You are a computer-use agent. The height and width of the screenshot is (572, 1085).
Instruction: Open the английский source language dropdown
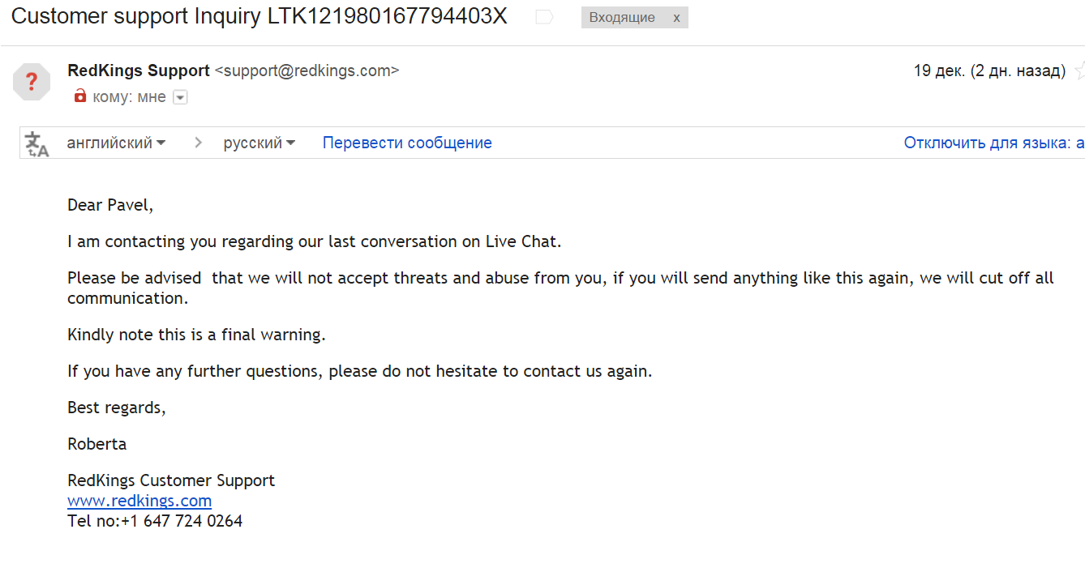click(116, 143)
